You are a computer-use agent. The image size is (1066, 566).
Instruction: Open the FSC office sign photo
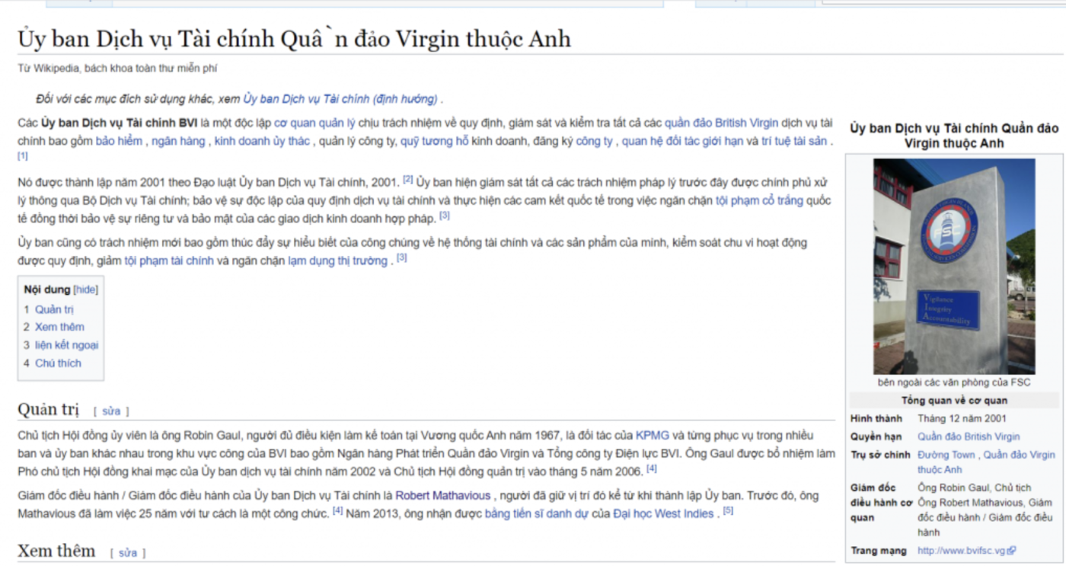point(954,266)
